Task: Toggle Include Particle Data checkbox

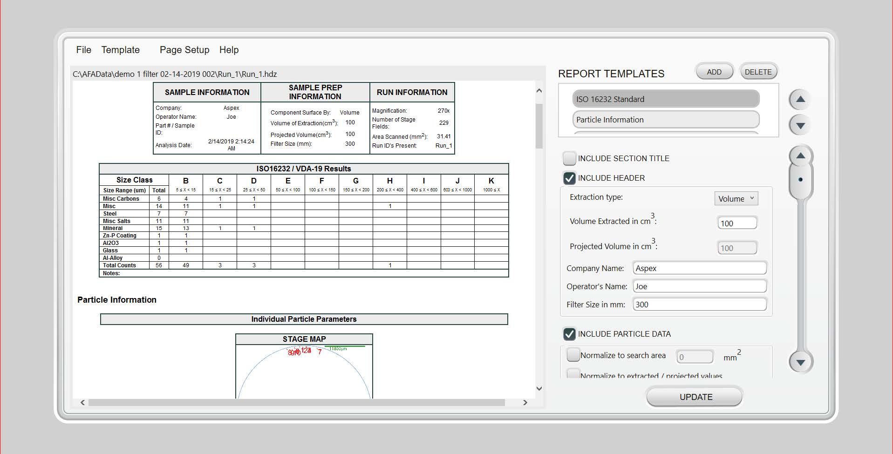Action: coord(569,334)
